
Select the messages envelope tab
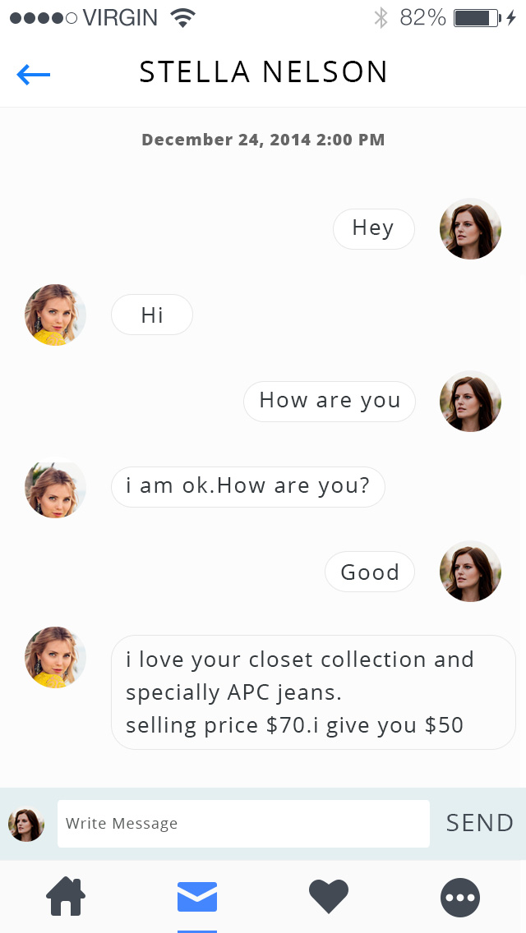197,896
